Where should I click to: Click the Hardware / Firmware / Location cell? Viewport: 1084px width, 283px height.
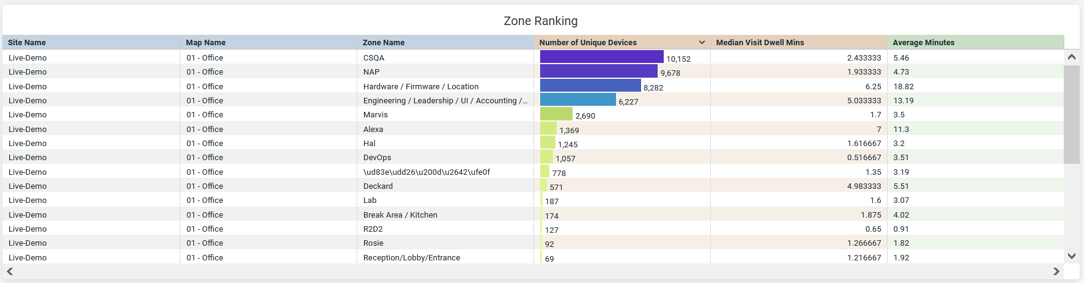click(421, 86)
